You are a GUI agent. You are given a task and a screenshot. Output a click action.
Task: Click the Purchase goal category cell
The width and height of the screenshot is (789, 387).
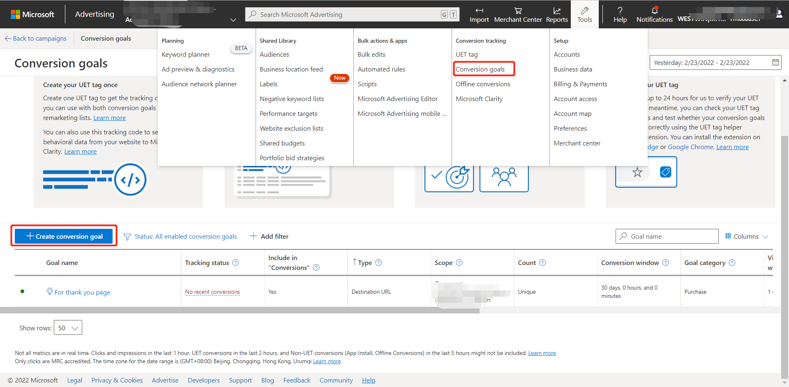pos(695,292)
